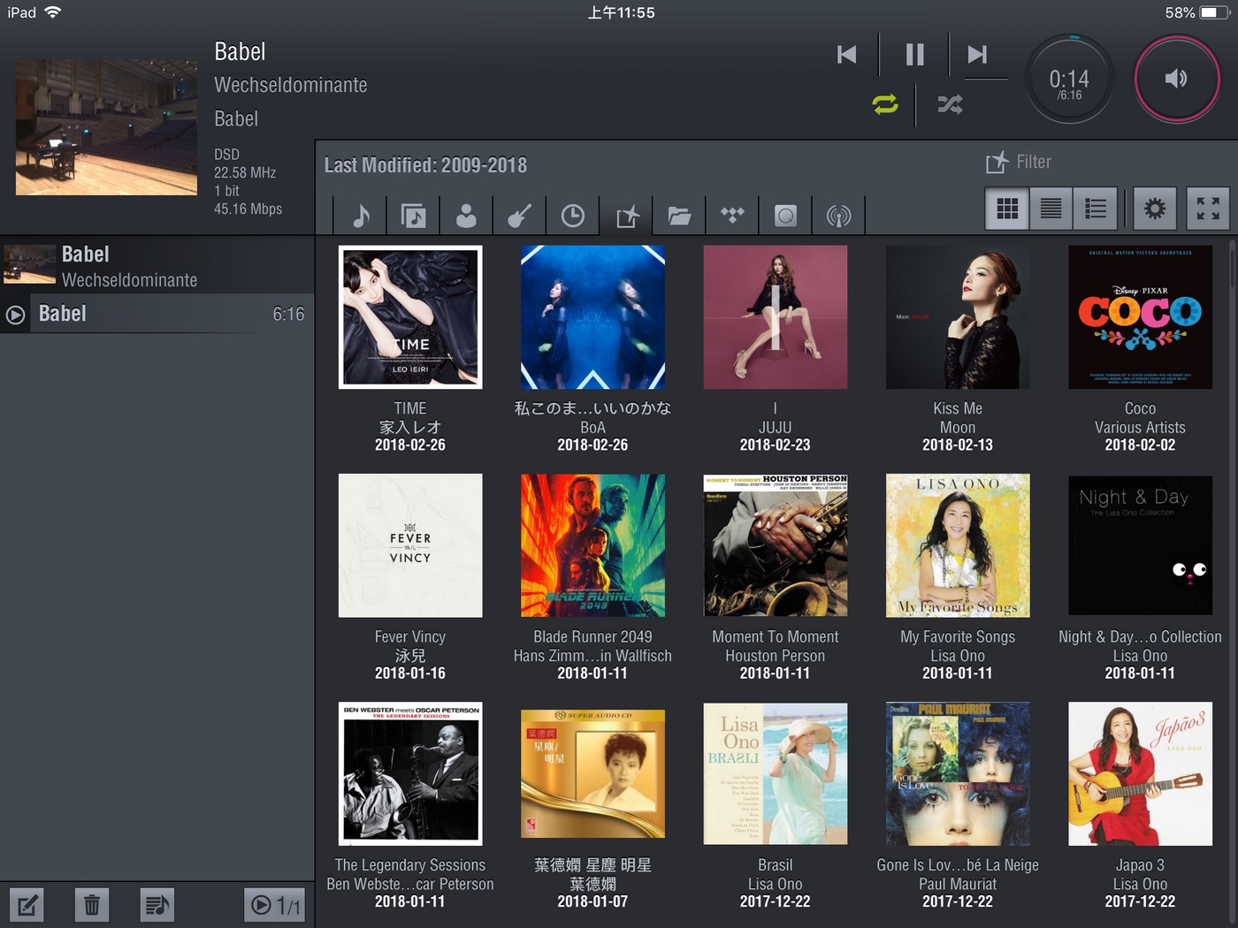Click the edit queue pencil icon
The image size is (1238, 928).
point(27,904)
